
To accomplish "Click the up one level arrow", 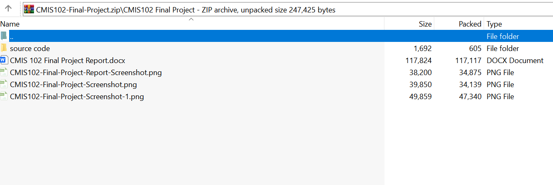I will [x=8, y=8].
